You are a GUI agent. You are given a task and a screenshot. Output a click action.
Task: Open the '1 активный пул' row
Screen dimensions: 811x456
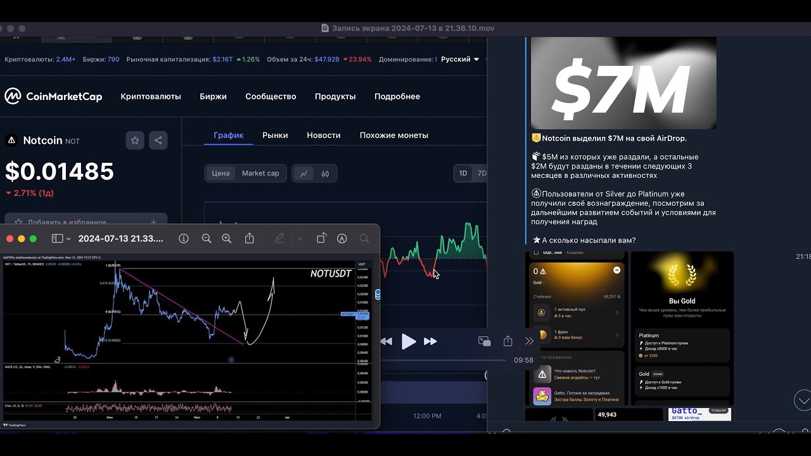[x=577, y=312]
